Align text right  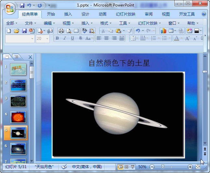tap(114, 38)
